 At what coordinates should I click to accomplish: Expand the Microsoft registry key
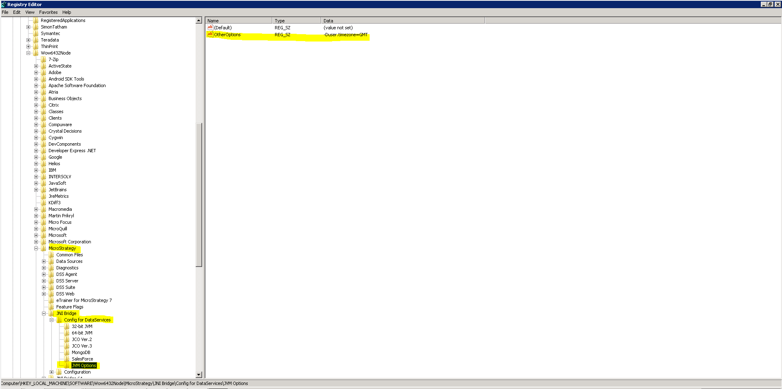[36, 235]
